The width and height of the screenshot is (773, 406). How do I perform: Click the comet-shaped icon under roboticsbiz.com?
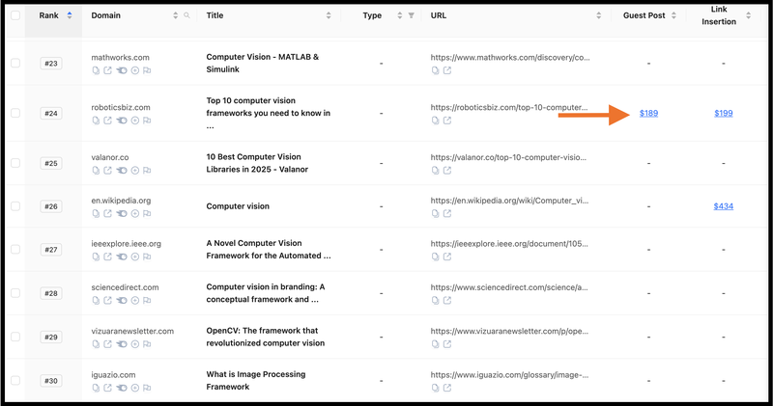pos(122,121)
